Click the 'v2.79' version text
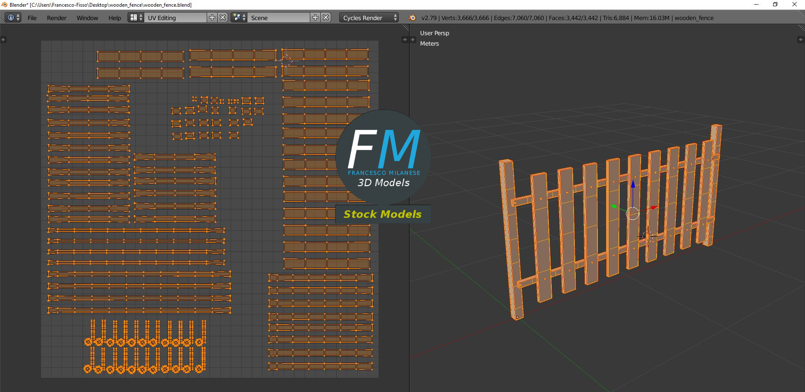Viewport: 805px width, 392px height. (x=429, y=18)
